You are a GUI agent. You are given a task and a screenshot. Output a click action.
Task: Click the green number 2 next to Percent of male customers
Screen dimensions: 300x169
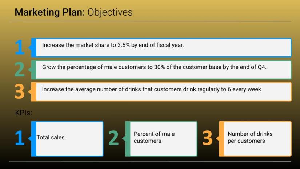click(x=113, y=138)
